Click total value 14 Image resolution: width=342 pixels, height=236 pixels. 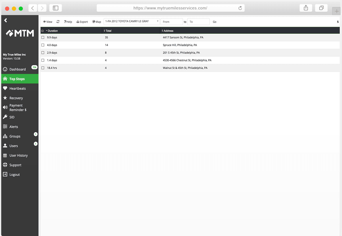pos(106,45)
